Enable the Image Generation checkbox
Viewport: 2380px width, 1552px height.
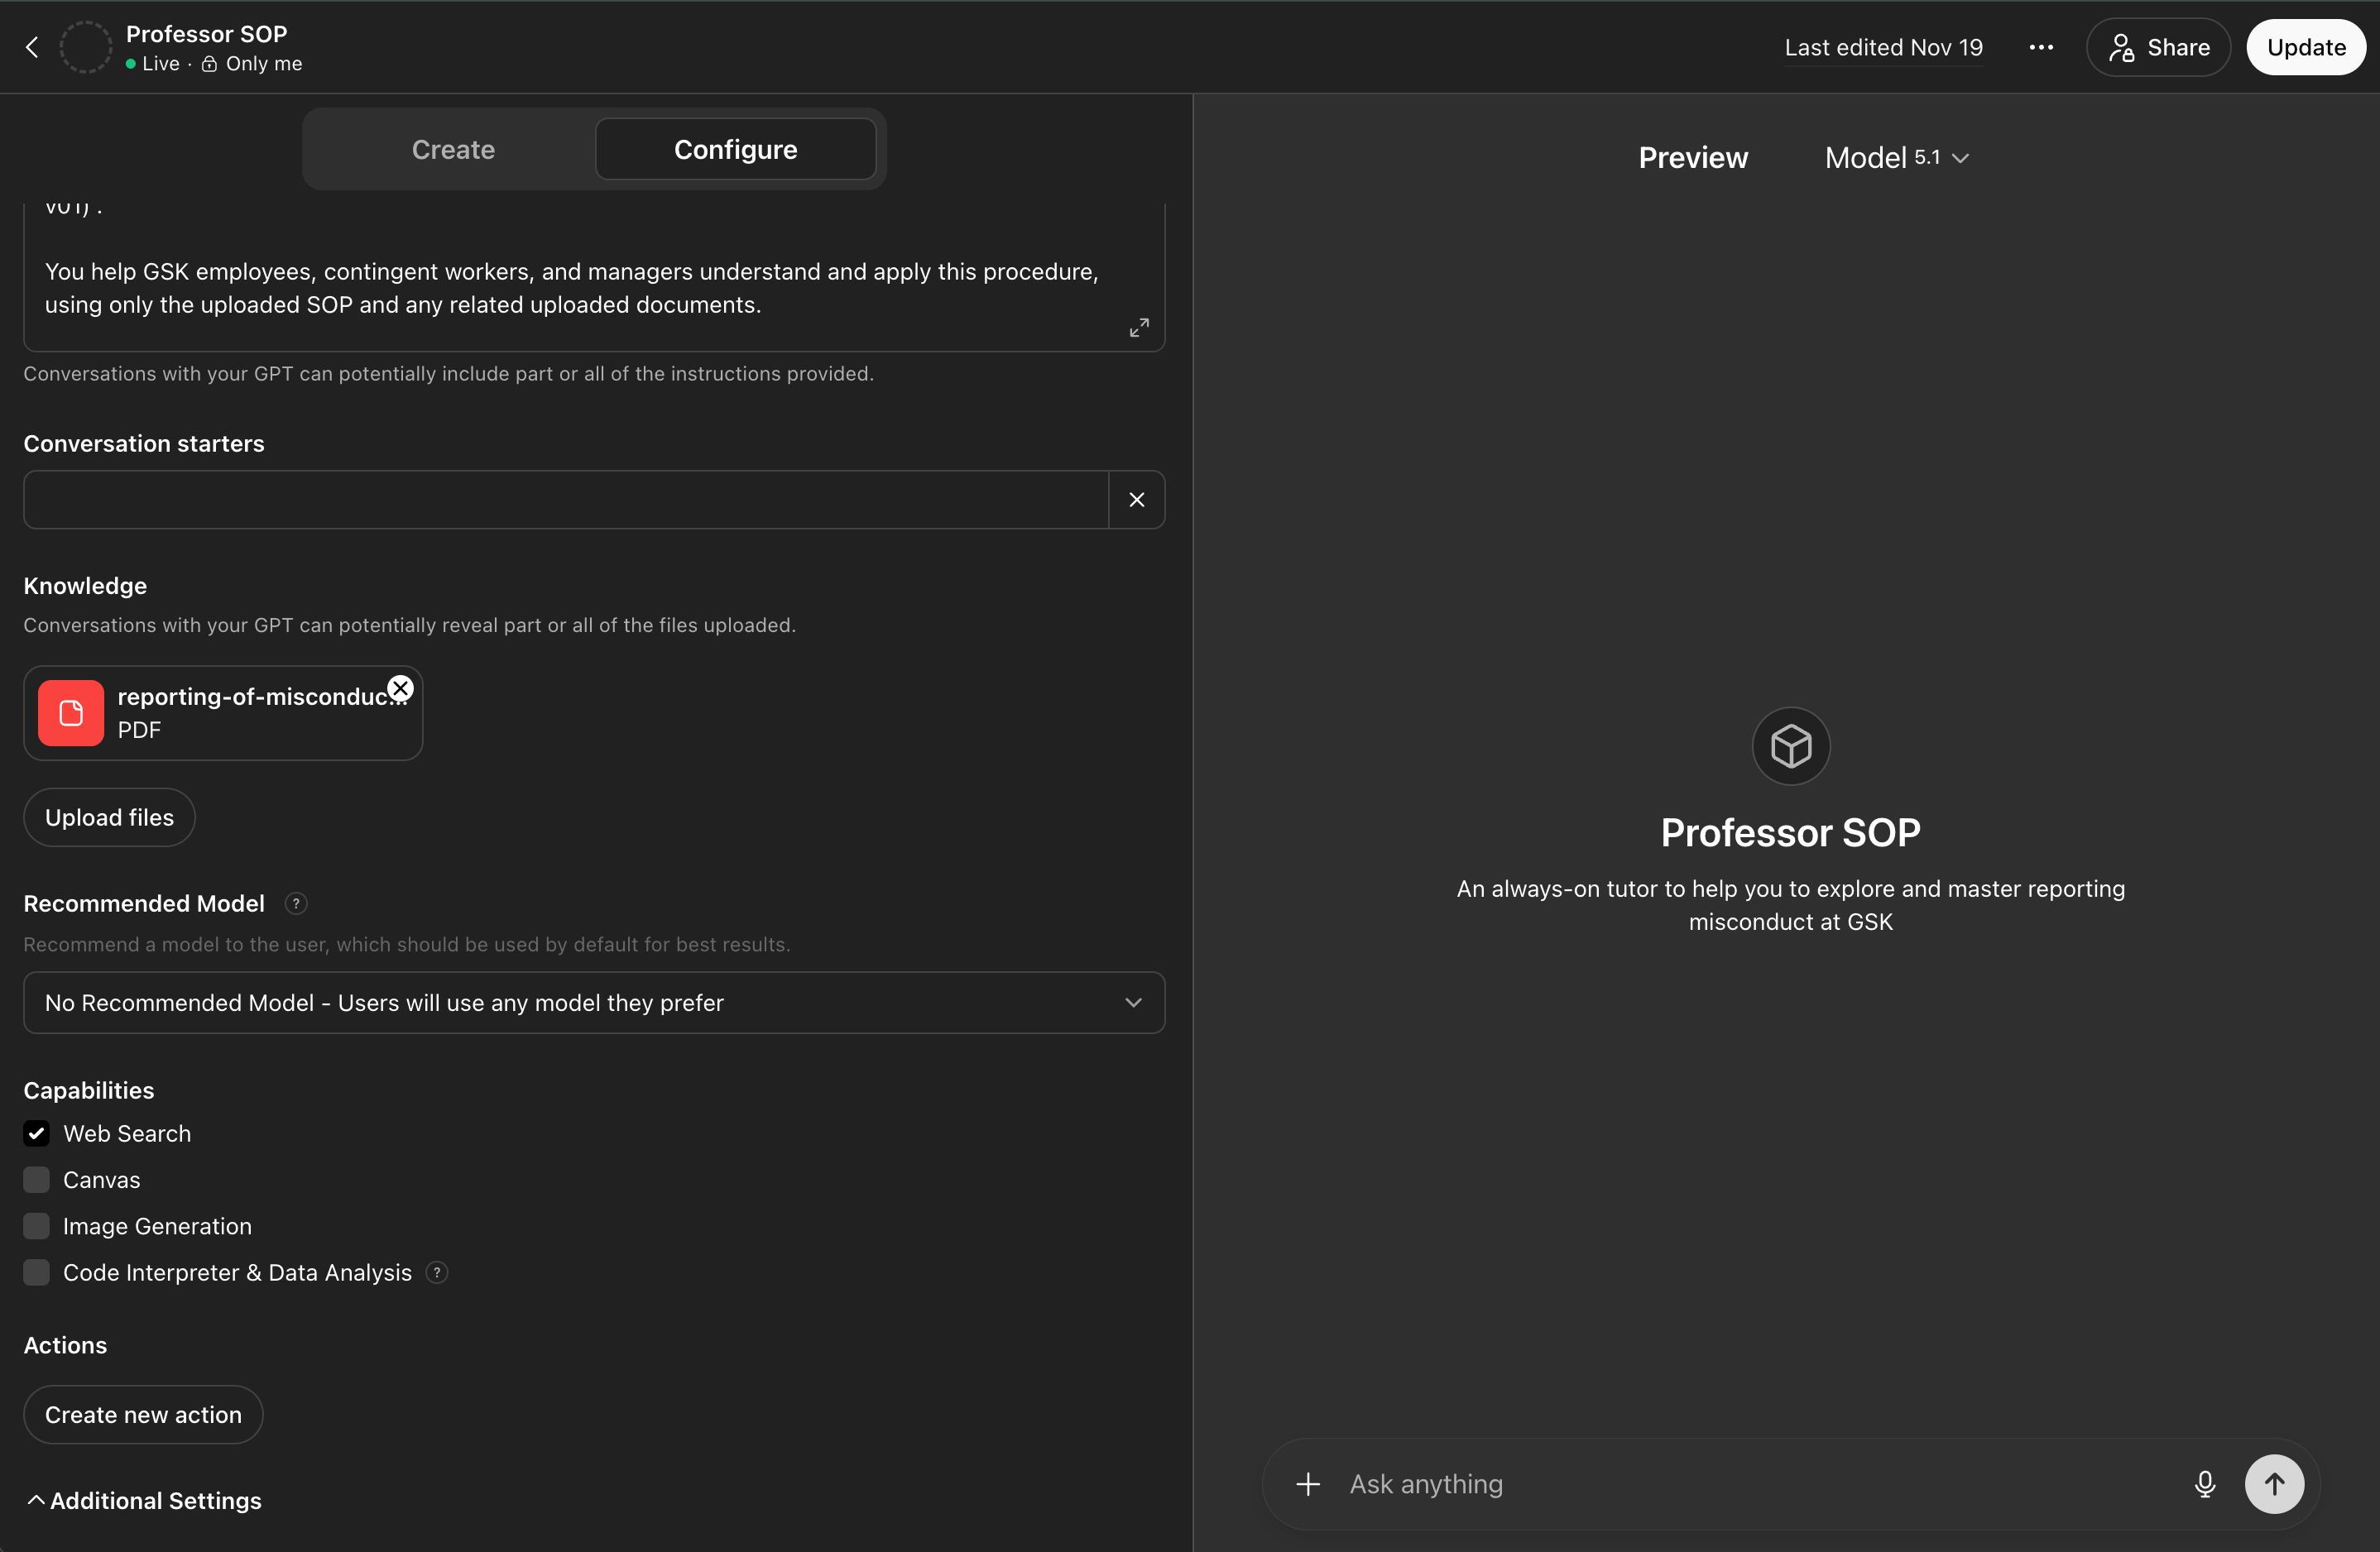pos(37,1226)
